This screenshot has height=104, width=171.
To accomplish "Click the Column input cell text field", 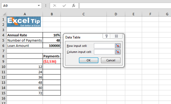I will click(104, 52).
